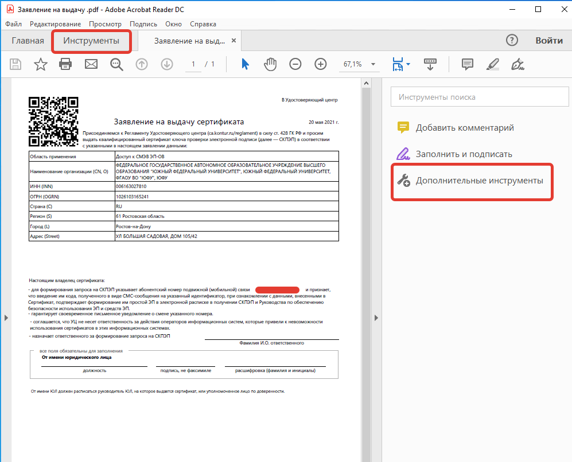
Task: Switch to the Инструменты tab
Action: click(91, 41)
